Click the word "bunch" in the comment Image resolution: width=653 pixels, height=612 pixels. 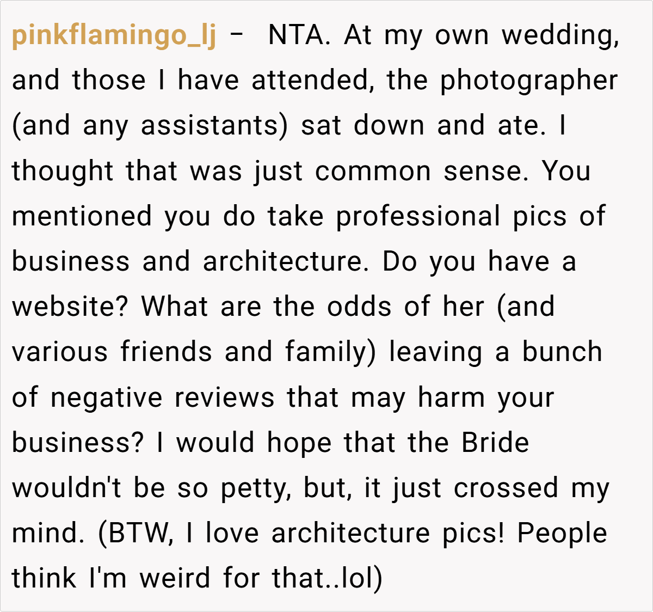coord(562,352)
